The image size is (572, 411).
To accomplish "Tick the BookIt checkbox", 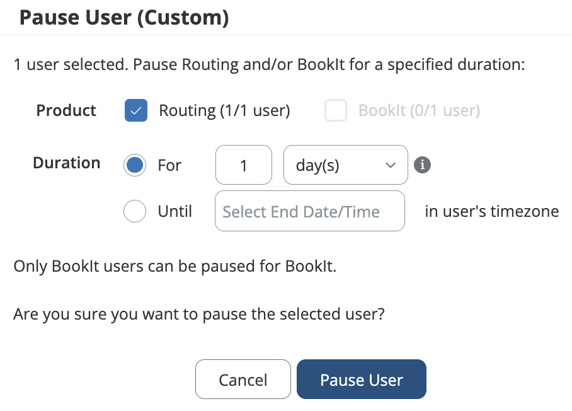I will tap(336, 111).
